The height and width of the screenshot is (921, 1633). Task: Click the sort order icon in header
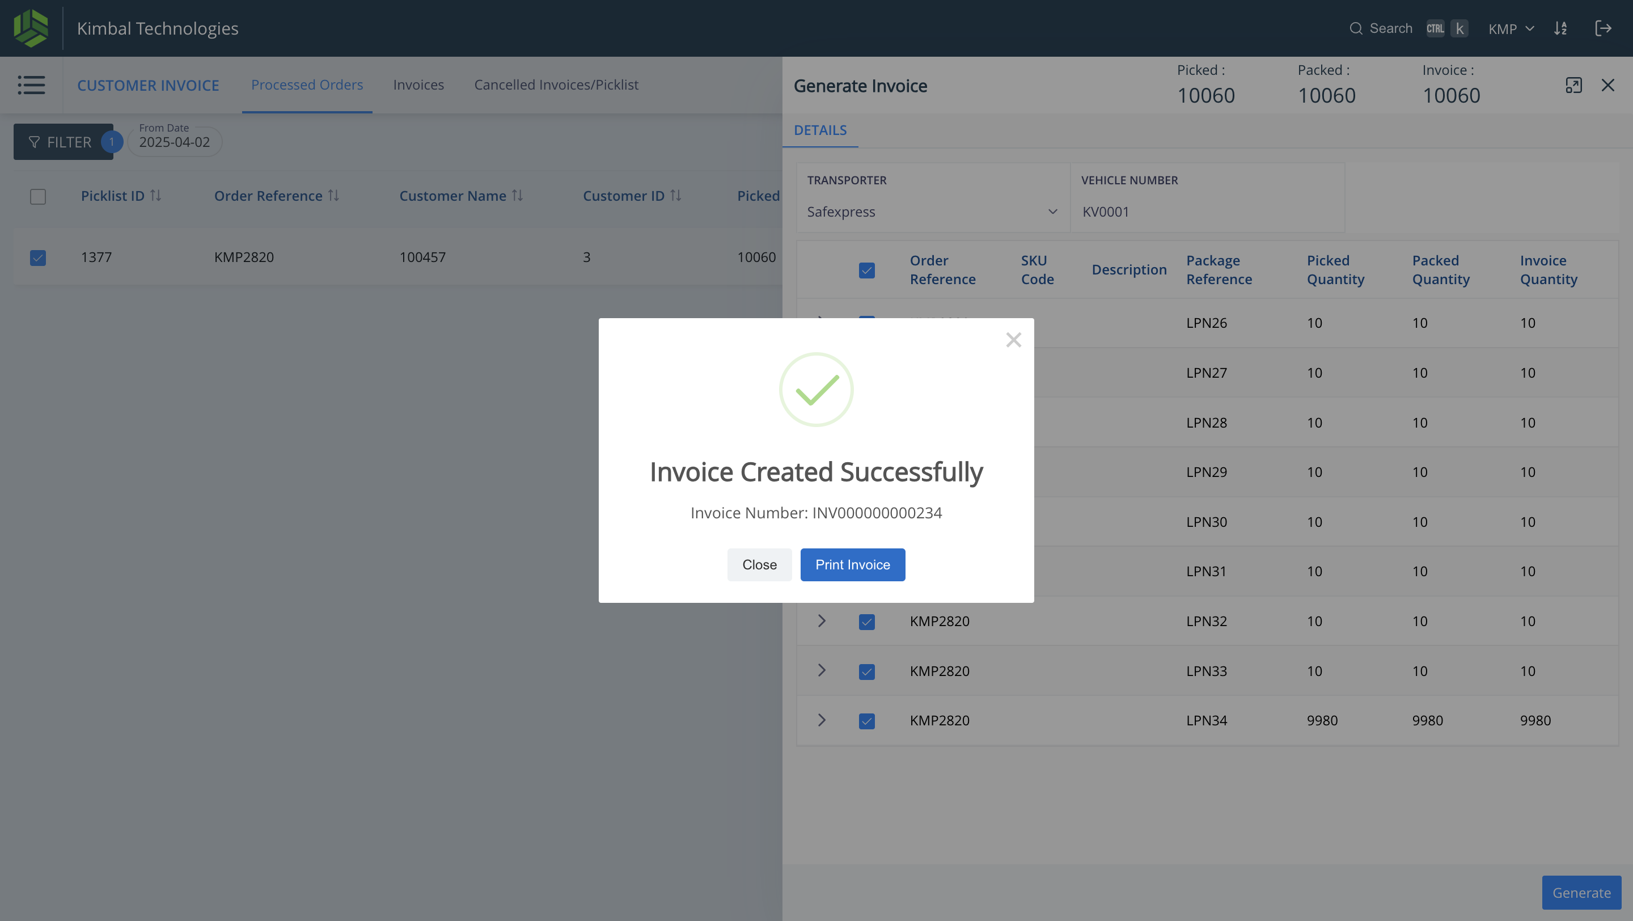[x=1561, y=28]
